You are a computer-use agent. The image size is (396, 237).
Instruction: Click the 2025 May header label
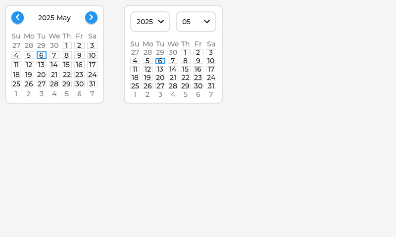point(54,18)
